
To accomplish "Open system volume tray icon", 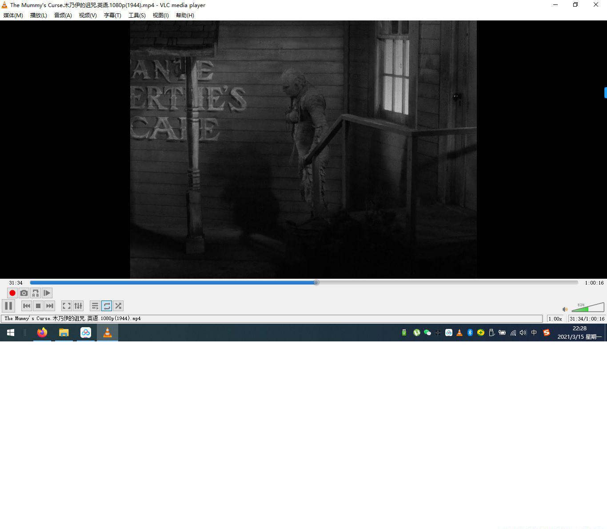I will coord(523,333).
